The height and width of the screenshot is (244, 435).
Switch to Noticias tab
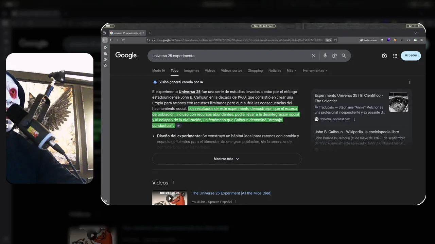click(275, 70)
